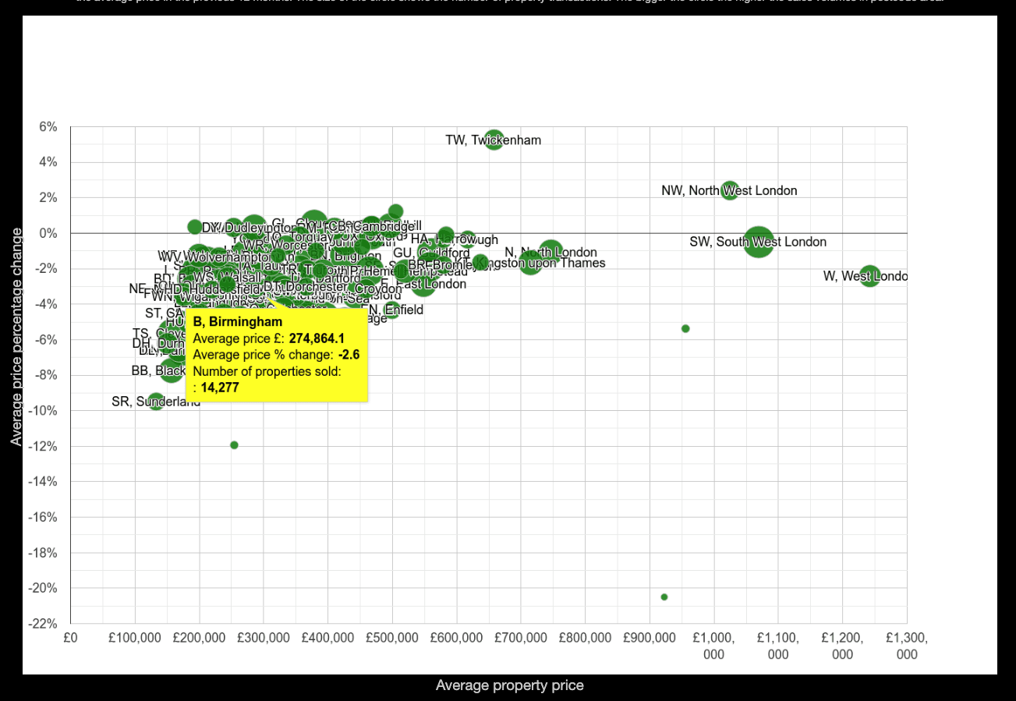Click the EN, Enfield label
The image size is (1016, 701).
tap(396, 310)
